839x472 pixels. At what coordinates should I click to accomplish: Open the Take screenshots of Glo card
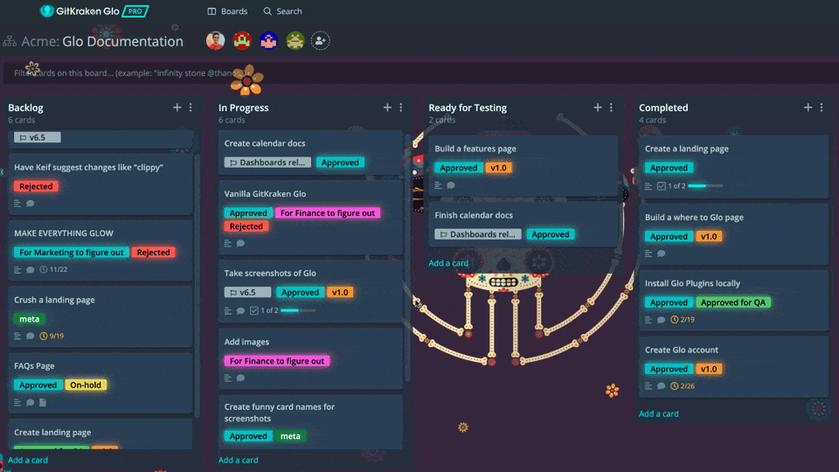[x=310, y=291]
